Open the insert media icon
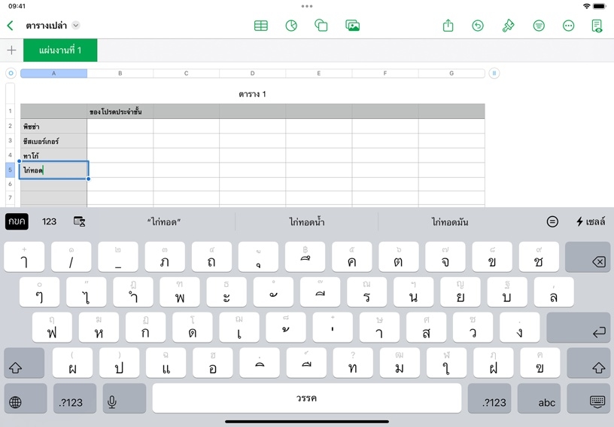 pyautogui.click(x=352, y=26)
